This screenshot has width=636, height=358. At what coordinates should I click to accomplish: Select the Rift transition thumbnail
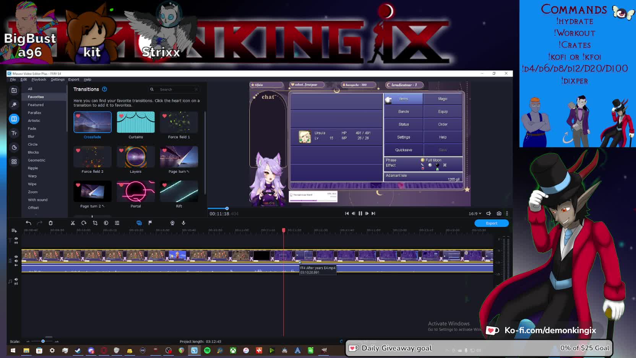tap(179, 191)
